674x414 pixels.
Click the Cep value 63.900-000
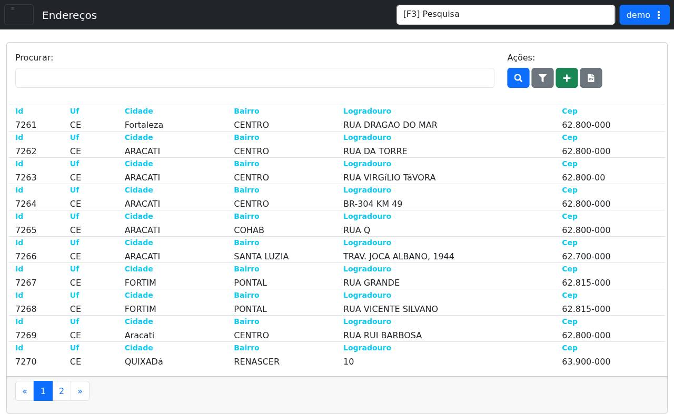586,362
